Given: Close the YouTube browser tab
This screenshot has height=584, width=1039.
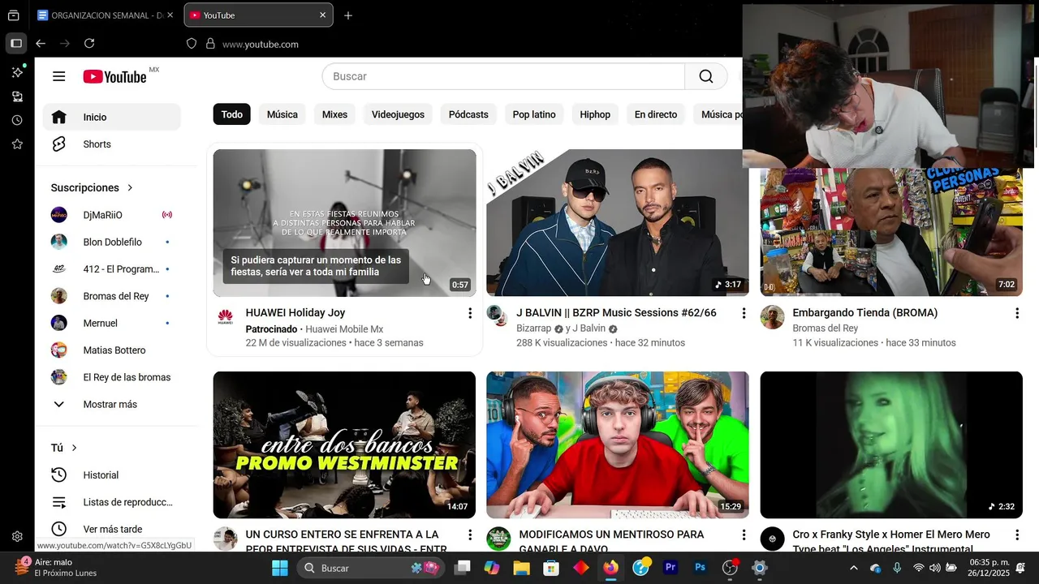Looking at the screenshot, I should coord(322,15).
